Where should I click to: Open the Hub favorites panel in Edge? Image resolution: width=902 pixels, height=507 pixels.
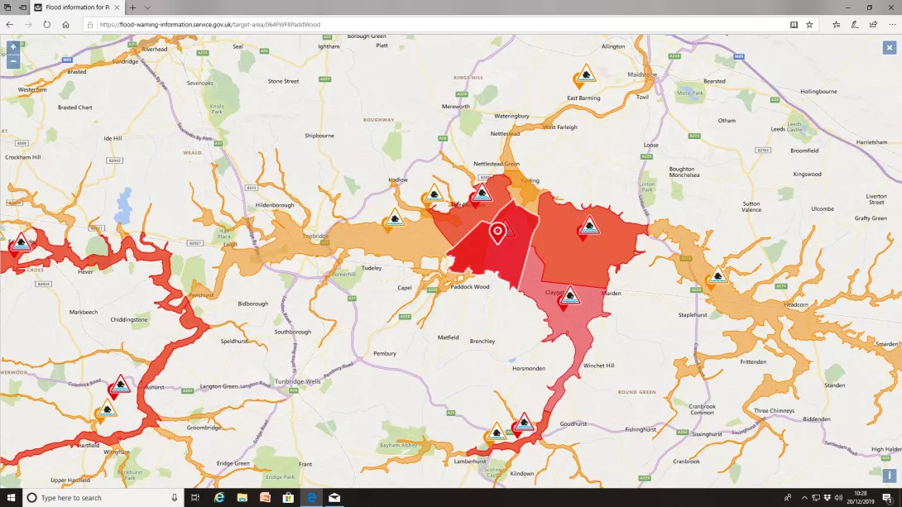point(838,24)
